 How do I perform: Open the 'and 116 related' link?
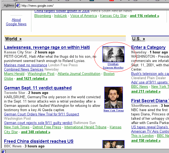click(x=144, y=16)
